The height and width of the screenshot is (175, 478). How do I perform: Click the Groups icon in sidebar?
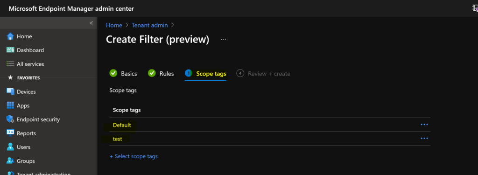click(x=10, y=161)
